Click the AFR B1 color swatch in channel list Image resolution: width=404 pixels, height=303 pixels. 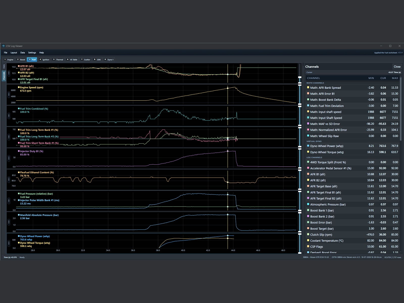click(x=308, y=174)
